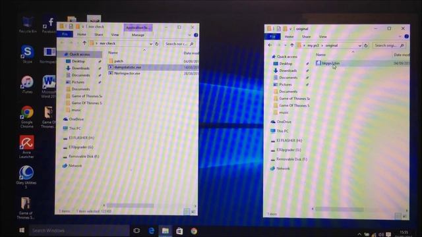
Task: Select E3 FLASHER (H:) in the nor check sidebar
Action: 81,138
